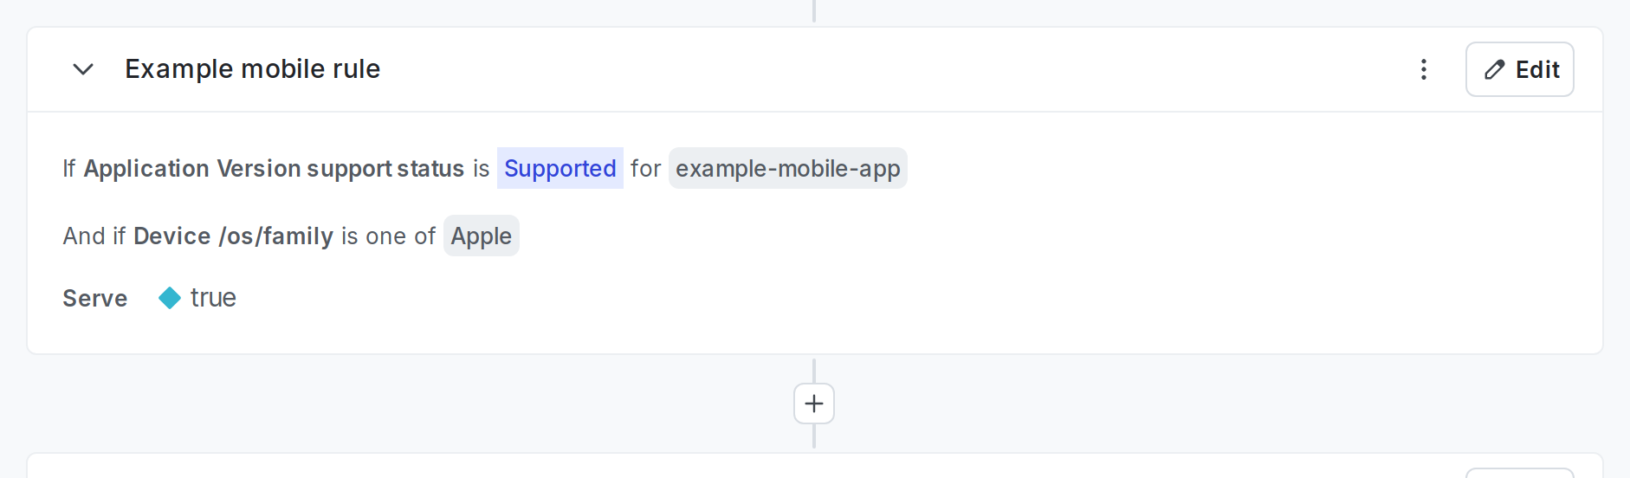The height and width of the screenshot is (478, 1630).
Task: Click the Example mobile rule title
Action: pyautogui.click(x=252, y=69)
